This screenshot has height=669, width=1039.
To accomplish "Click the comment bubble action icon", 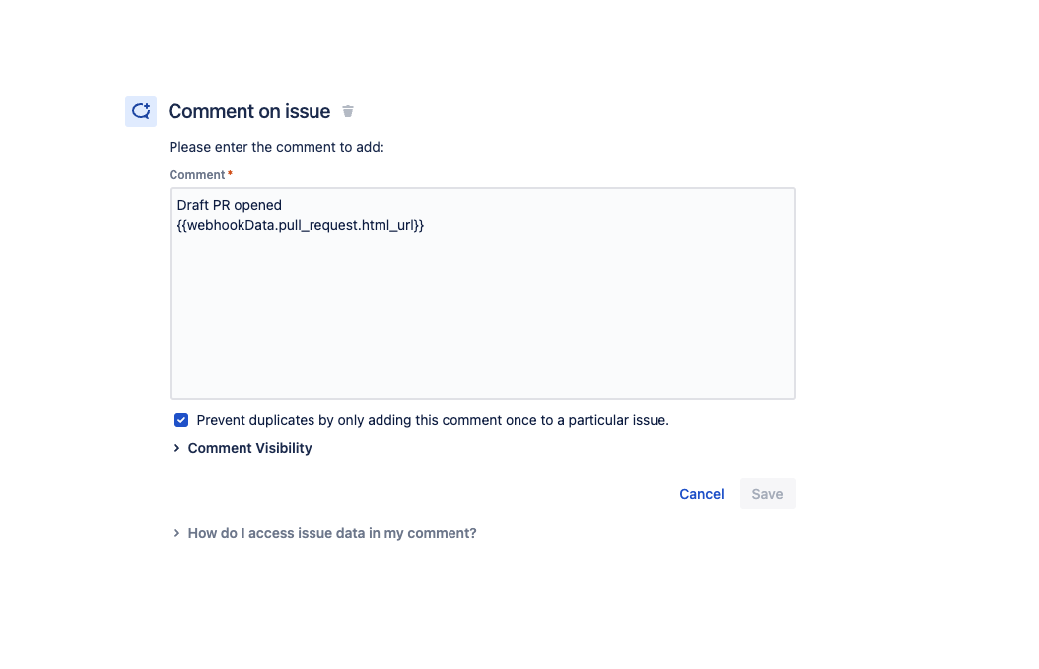I will click(x=141, y=111).
